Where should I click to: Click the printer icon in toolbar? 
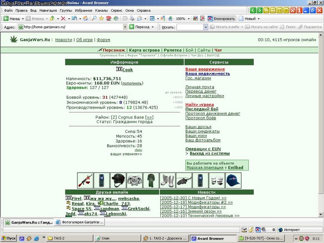(x=132, y=19)
